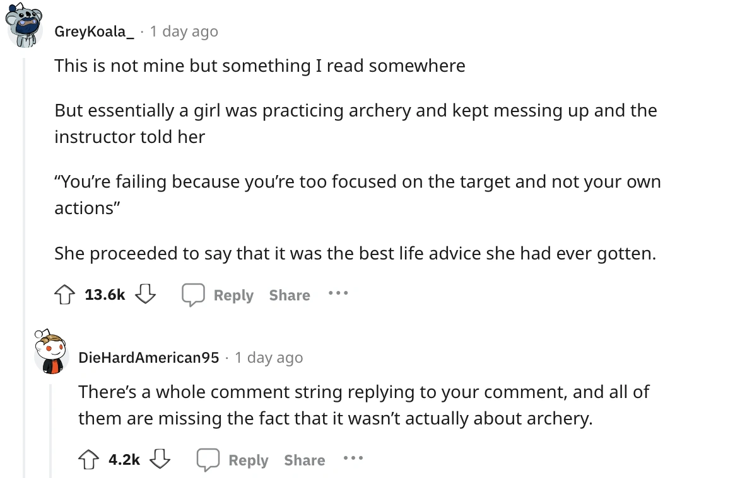Click the speech bubble icon under DieHardAmerican95's reply
752x478 pixels.
tap(207, 460)
